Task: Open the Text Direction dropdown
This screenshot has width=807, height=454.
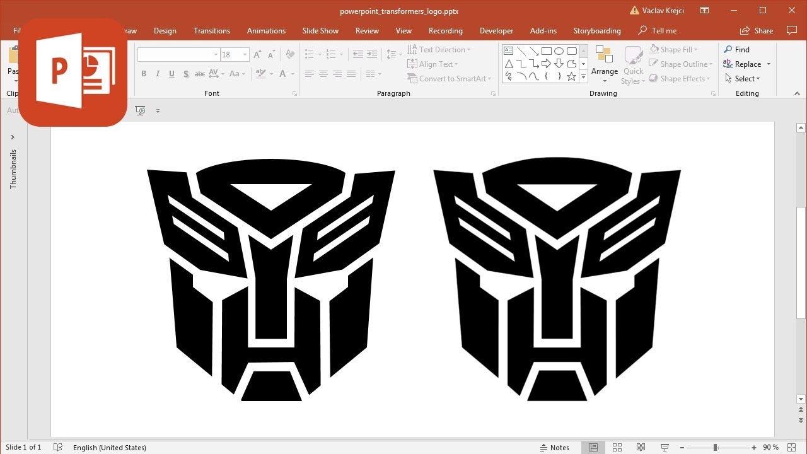Action: coord(439,50)
